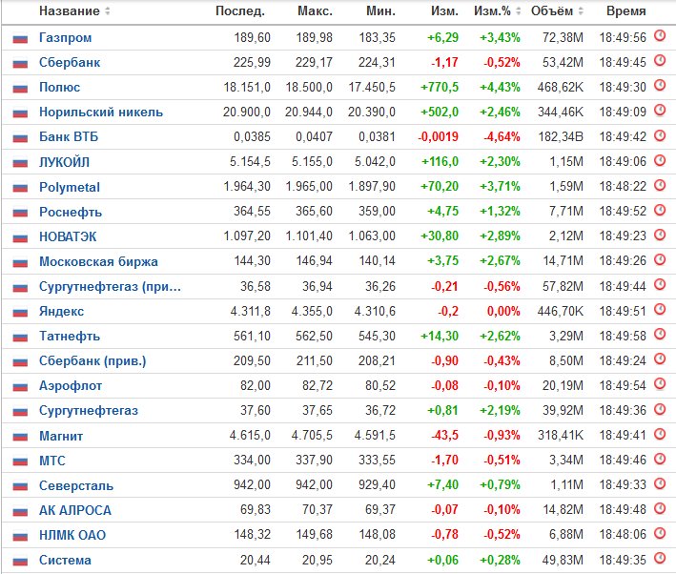This screenshot has width=676, height=574.
Task: Select Яндекс change percent 0,00%
Action: (x=503, y=312)
